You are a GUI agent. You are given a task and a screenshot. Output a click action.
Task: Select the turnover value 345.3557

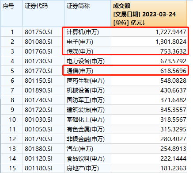(173, 110)
